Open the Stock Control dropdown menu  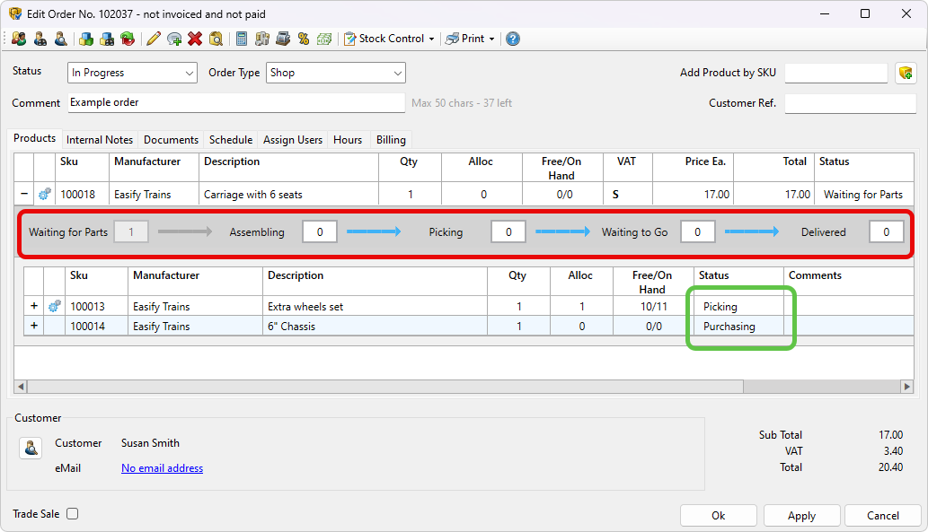pos(390,39)
